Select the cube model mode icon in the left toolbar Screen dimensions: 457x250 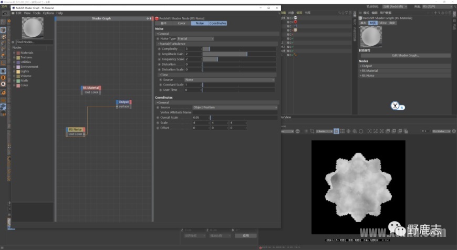click(x=3, y=30)
